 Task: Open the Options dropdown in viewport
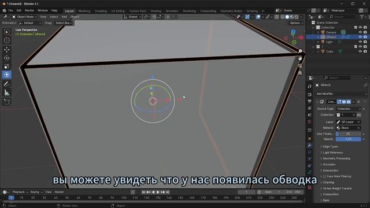click(x=296, y=23)
